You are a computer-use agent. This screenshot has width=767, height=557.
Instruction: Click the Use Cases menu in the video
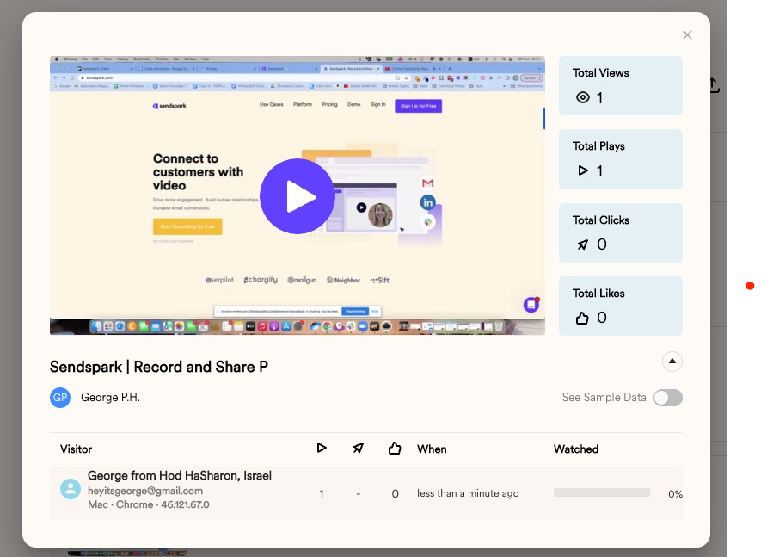pyautogui.click(x=271, y=104)
